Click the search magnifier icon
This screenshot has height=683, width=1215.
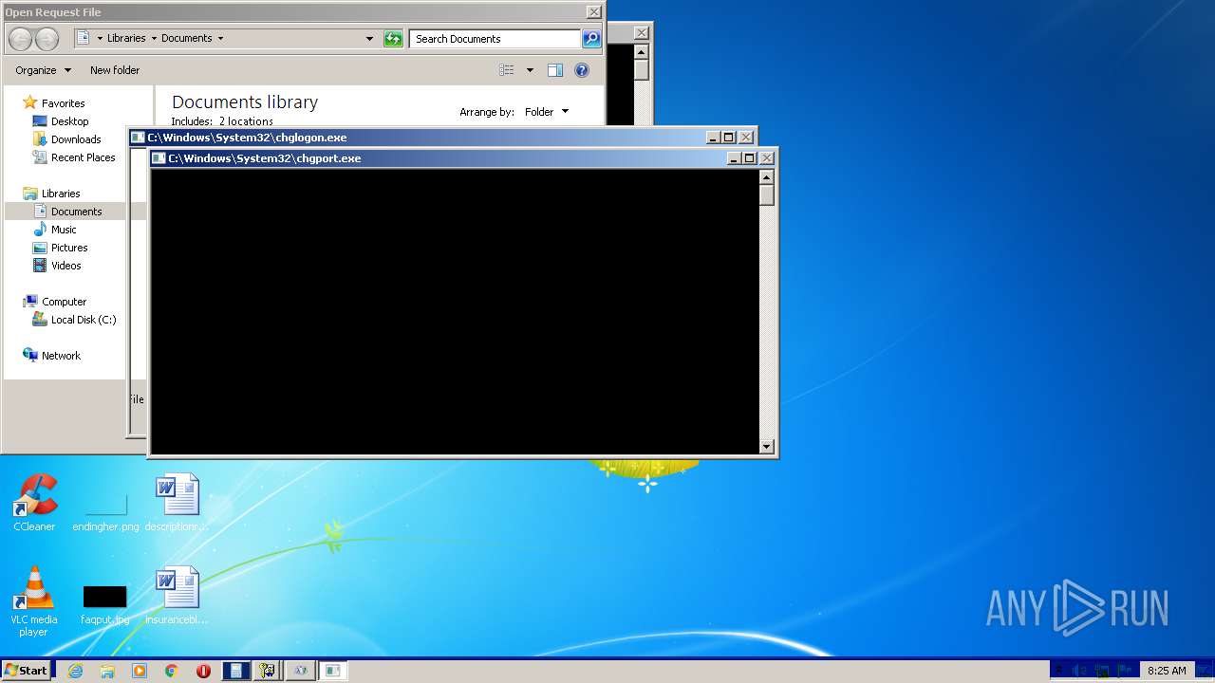591,39
